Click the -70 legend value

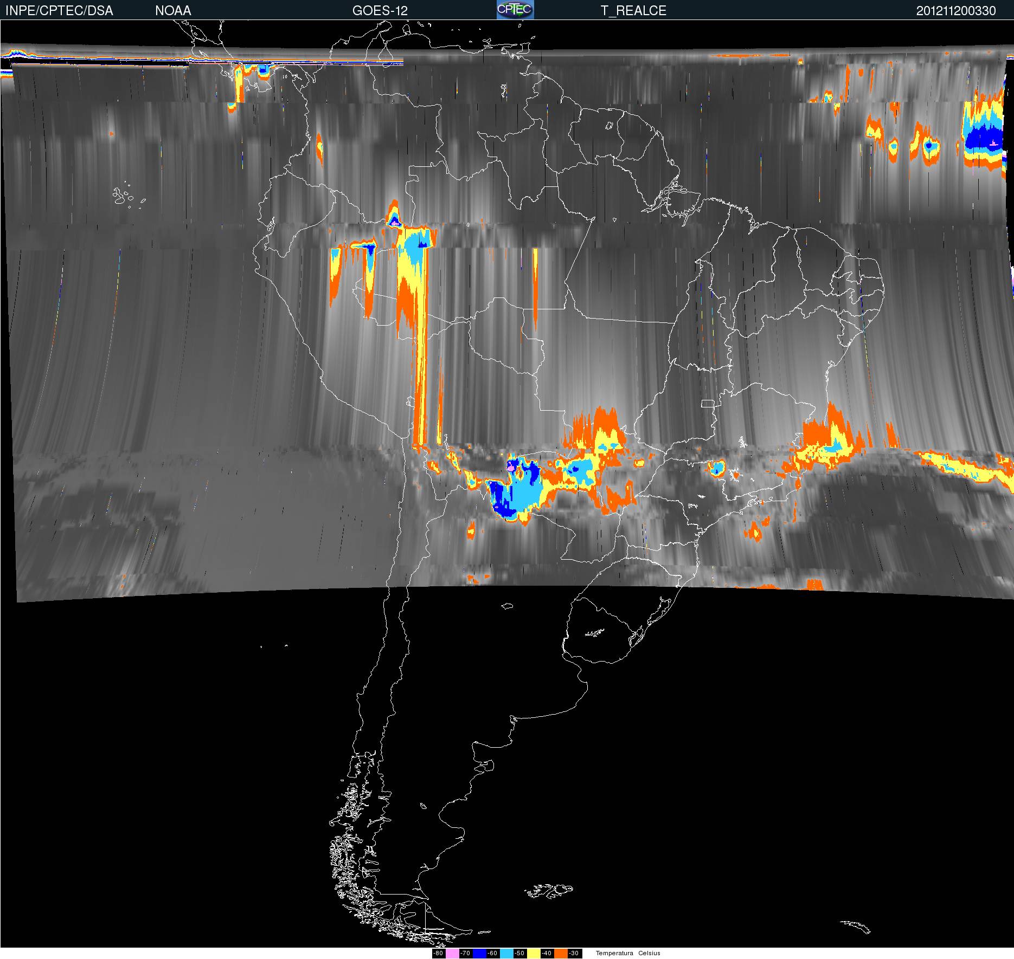tap(465, 954)
